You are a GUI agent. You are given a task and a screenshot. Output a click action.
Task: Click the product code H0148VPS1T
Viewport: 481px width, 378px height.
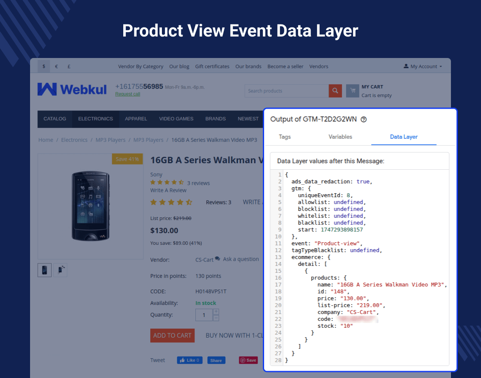click(x=211, y=292)
